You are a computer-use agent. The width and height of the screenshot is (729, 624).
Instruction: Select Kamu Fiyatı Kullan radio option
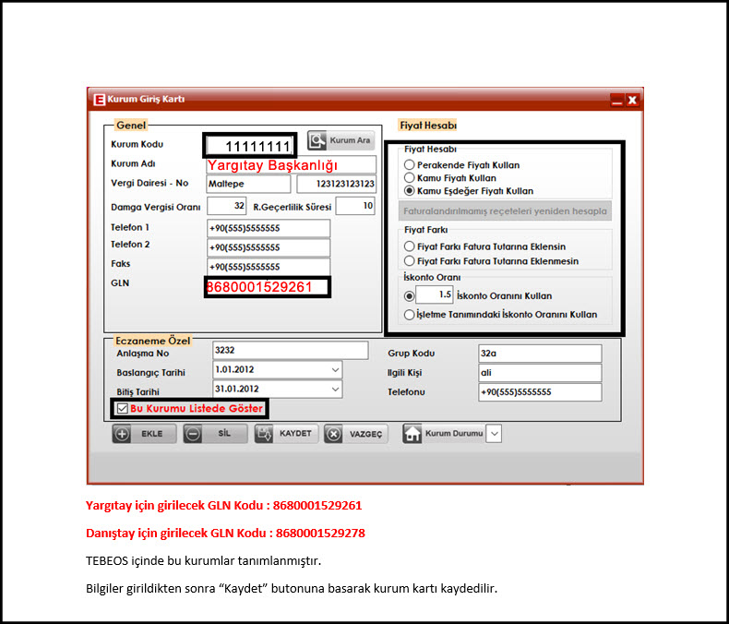410,178
